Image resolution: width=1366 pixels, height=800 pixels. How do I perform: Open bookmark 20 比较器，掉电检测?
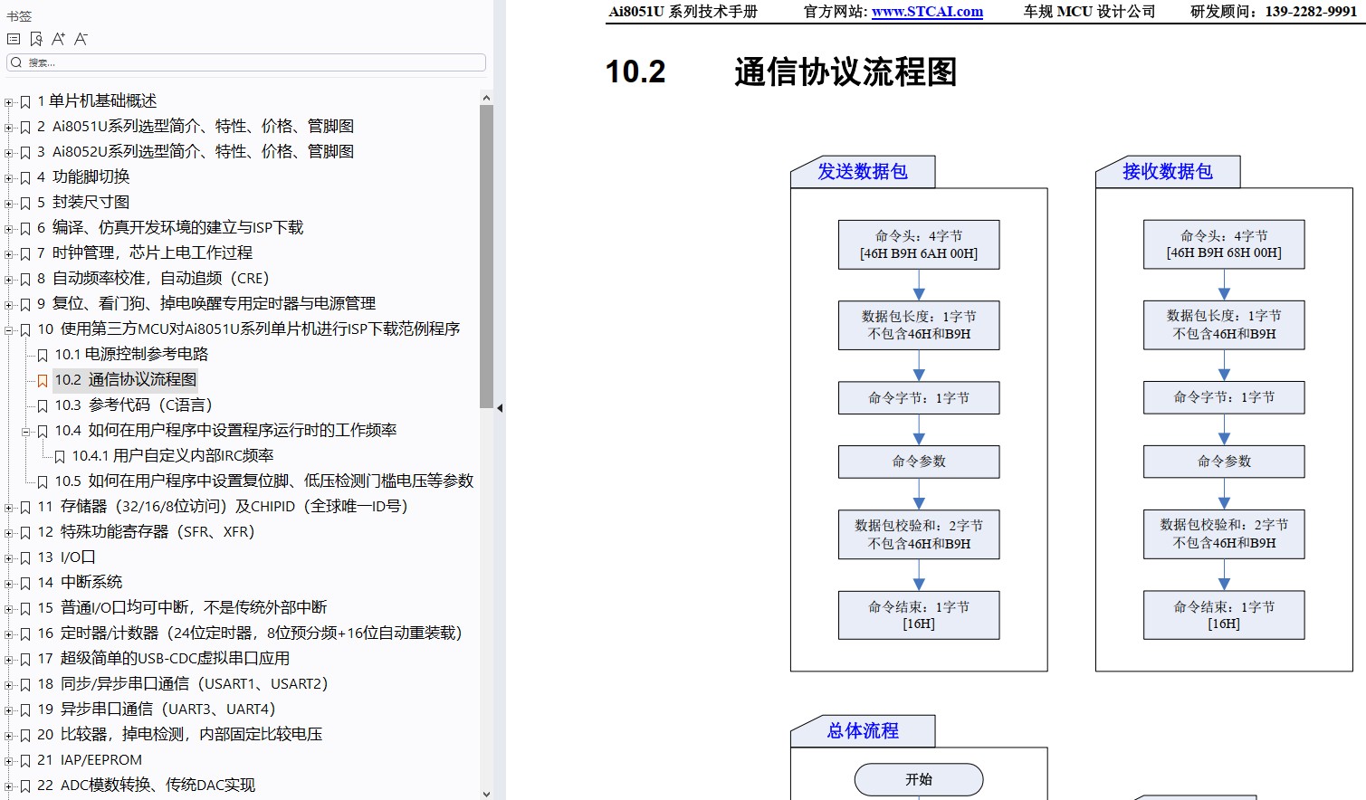pos(180,735)
